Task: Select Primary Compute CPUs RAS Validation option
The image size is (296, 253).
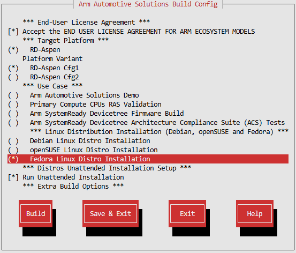Action: (x=13, y=105)
